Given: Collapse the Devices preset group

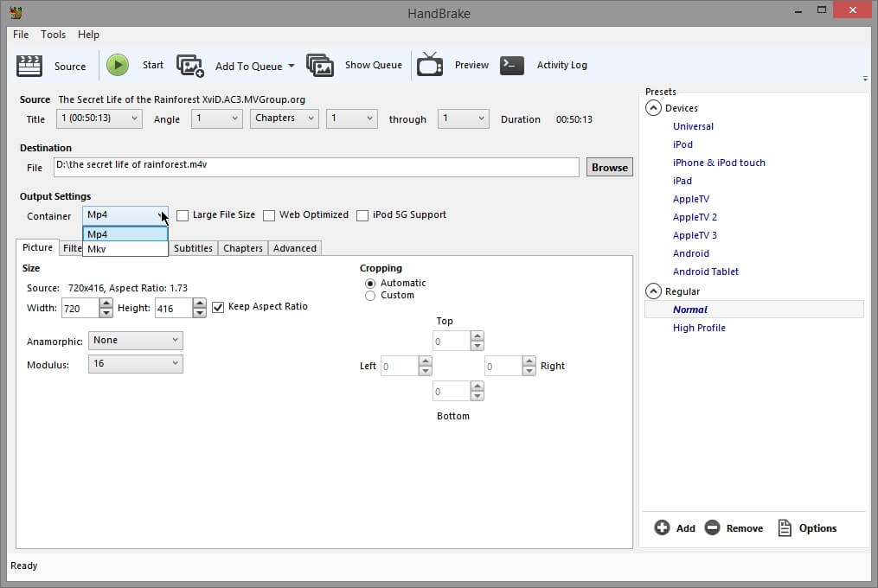Looking at the screenshot, I should pyautogui.click(x=653, y=108).
